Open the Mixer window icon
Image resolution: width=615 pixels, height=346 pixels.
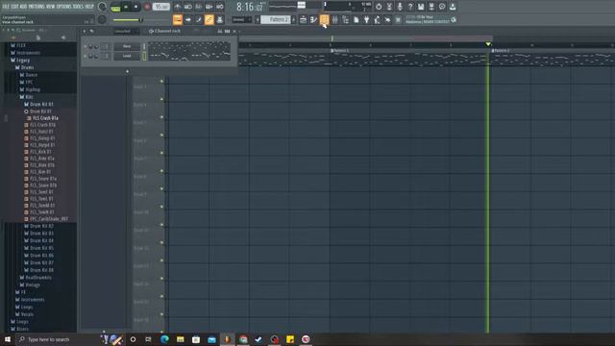click(x=335, y=19)
